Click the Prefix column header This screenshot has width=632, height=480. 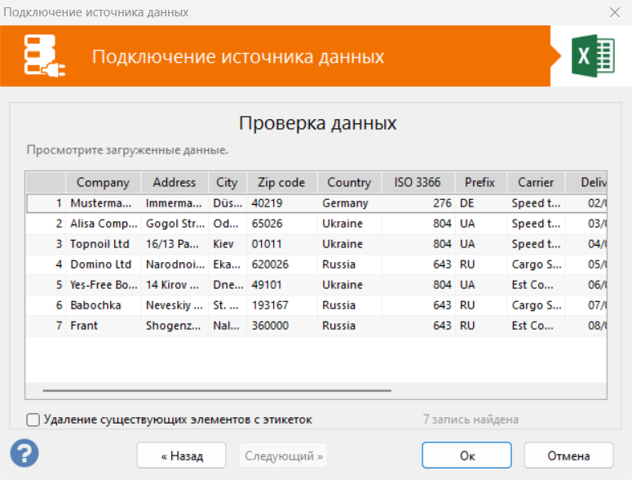[480, 182]
